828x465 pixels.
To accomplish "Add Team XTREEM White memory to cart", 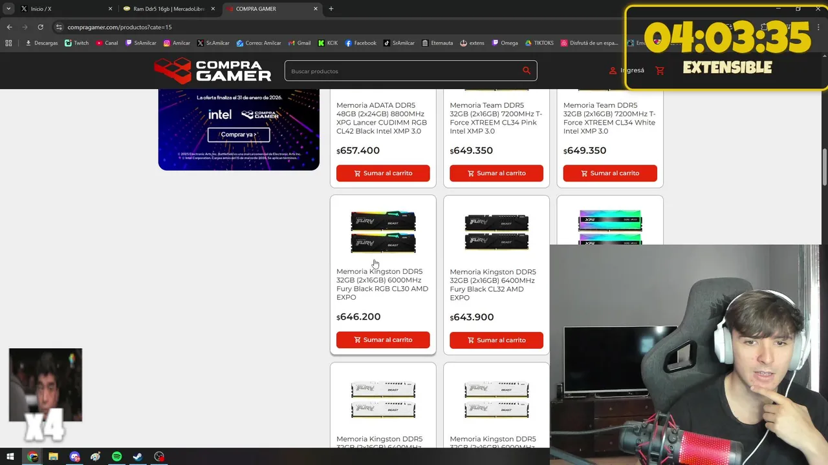I will click(610, 173).
